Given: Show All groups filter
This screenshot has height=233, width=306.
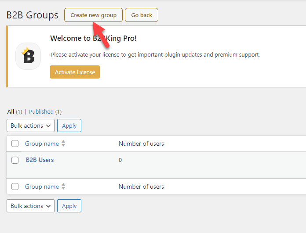Looking at the screenshot, I should [11, 111].
